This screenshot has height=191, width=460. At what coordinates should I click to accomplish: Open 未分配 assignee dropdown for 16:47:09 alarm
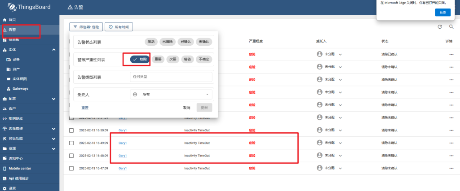click(x=329, y=168)
